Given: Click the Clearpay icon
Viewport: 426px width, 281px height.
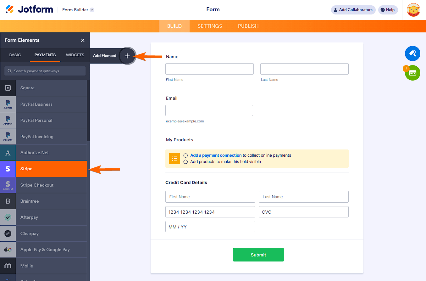Looking at the screenshot, I should [8, 233].
